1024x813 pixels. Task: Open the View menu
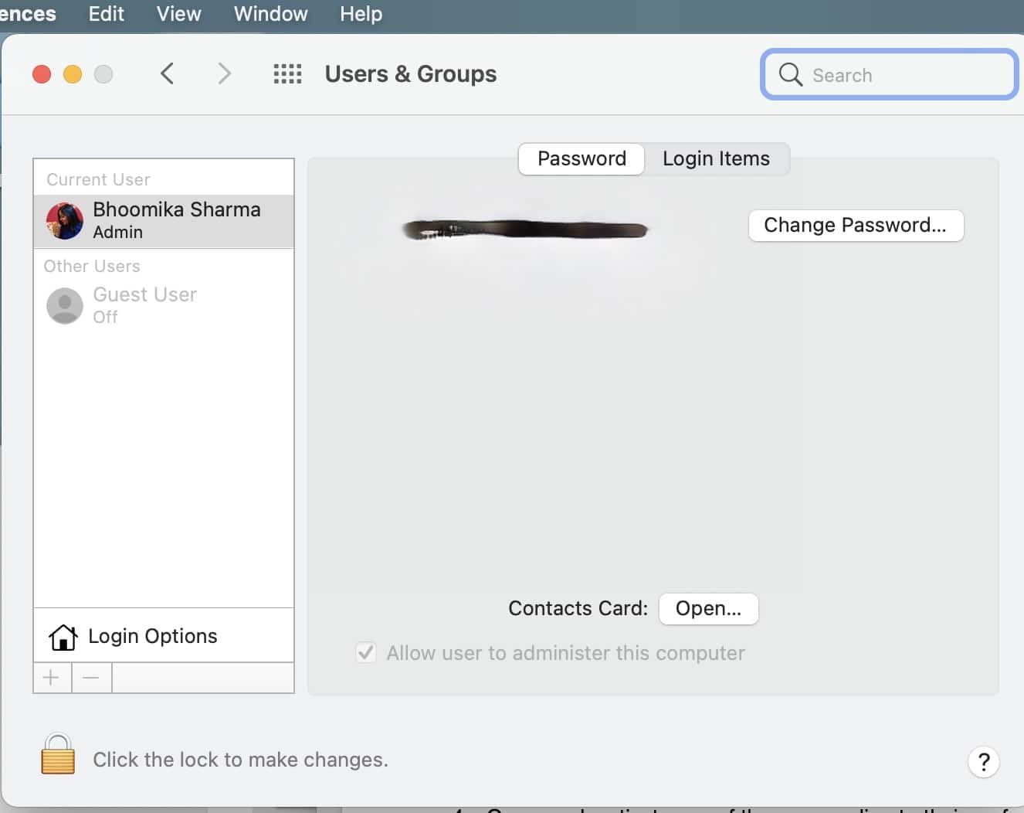(178, 13)
